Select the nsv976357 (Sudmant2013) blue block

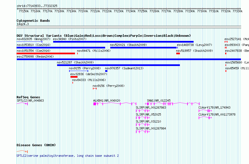tap(106, 71)
